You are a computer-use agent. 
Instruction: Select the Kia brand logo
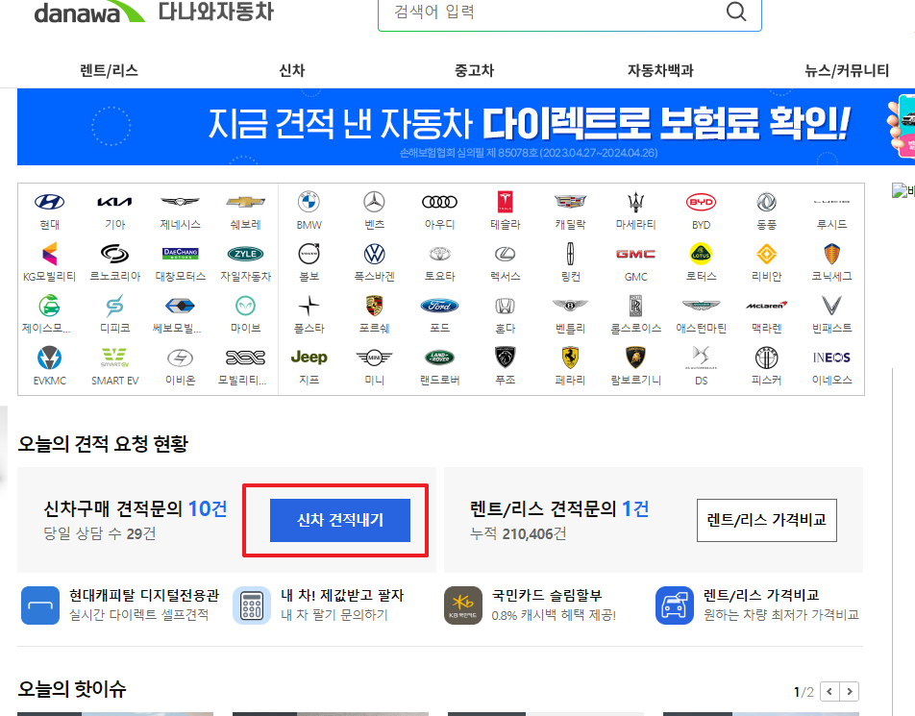(114, 202)
